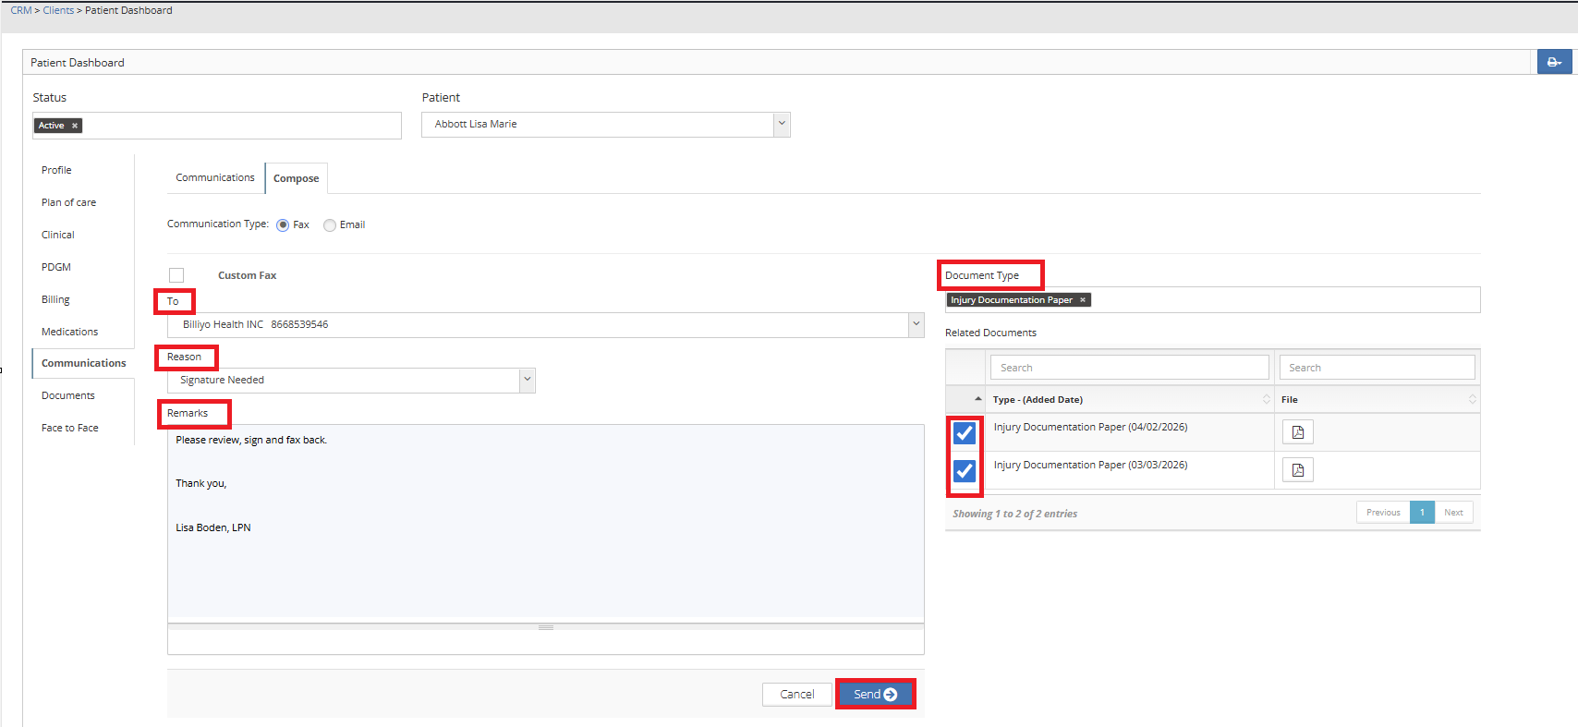Open PDF file for 04/02/2026 injury document
The width and height of the screenshot is (1578, 727).
(1297, 432)
